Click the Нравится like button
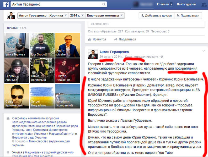This screenshot has height=157, width=208. [97, 39]
